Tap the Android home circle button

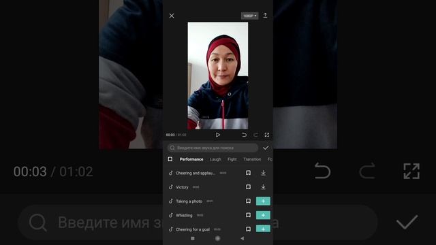pyautogui.click(x=218, y=238)
